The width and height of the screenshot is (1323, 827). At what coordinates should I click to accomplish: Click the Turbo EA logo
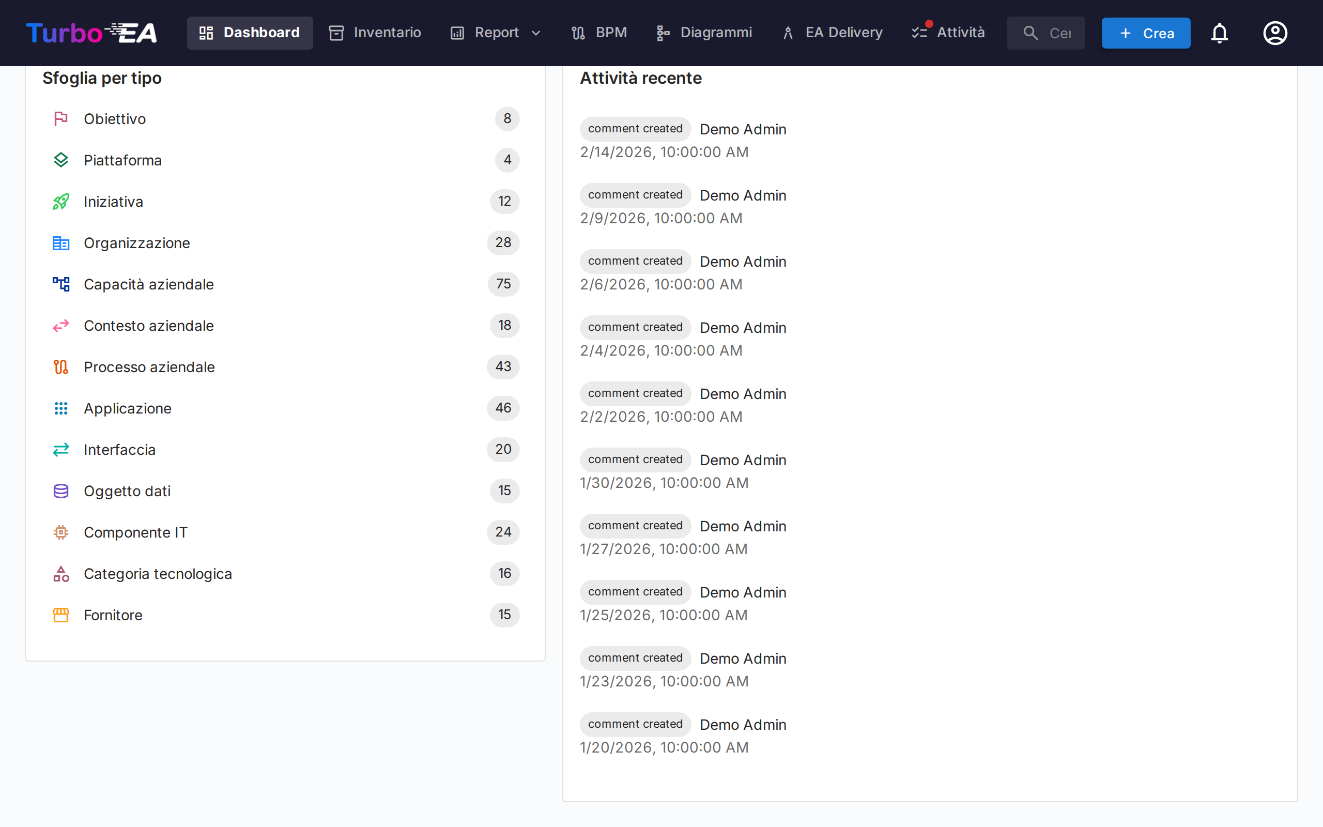91,33
